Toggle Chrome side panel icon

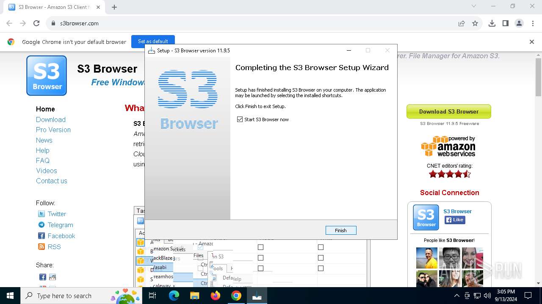coord(506,23)
